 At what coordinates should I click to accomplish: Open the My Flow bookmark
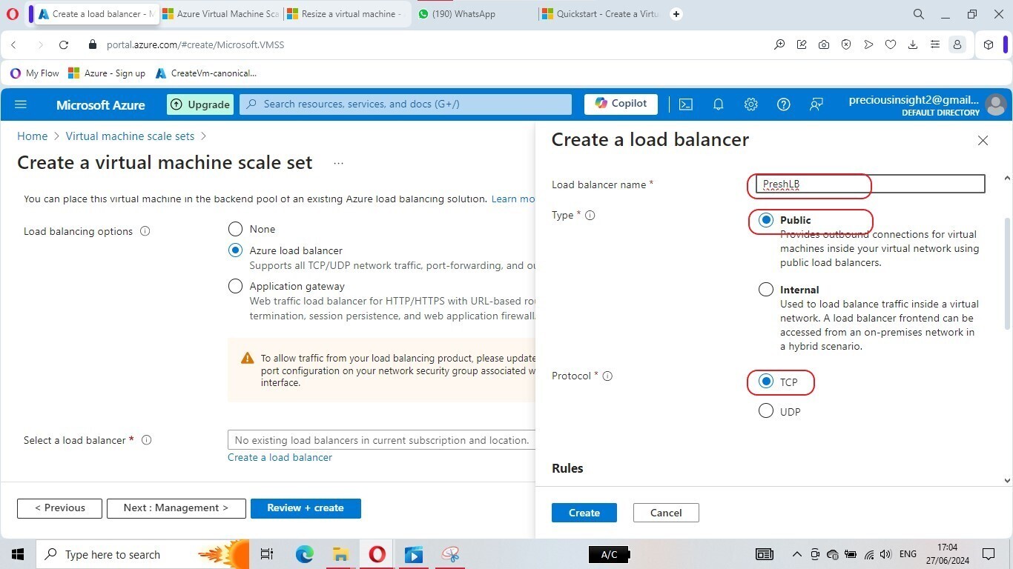coord(35,73)
